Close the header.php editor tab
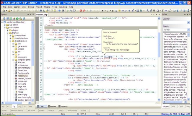This screenshot has width=192, height=116. coord(159,14)
